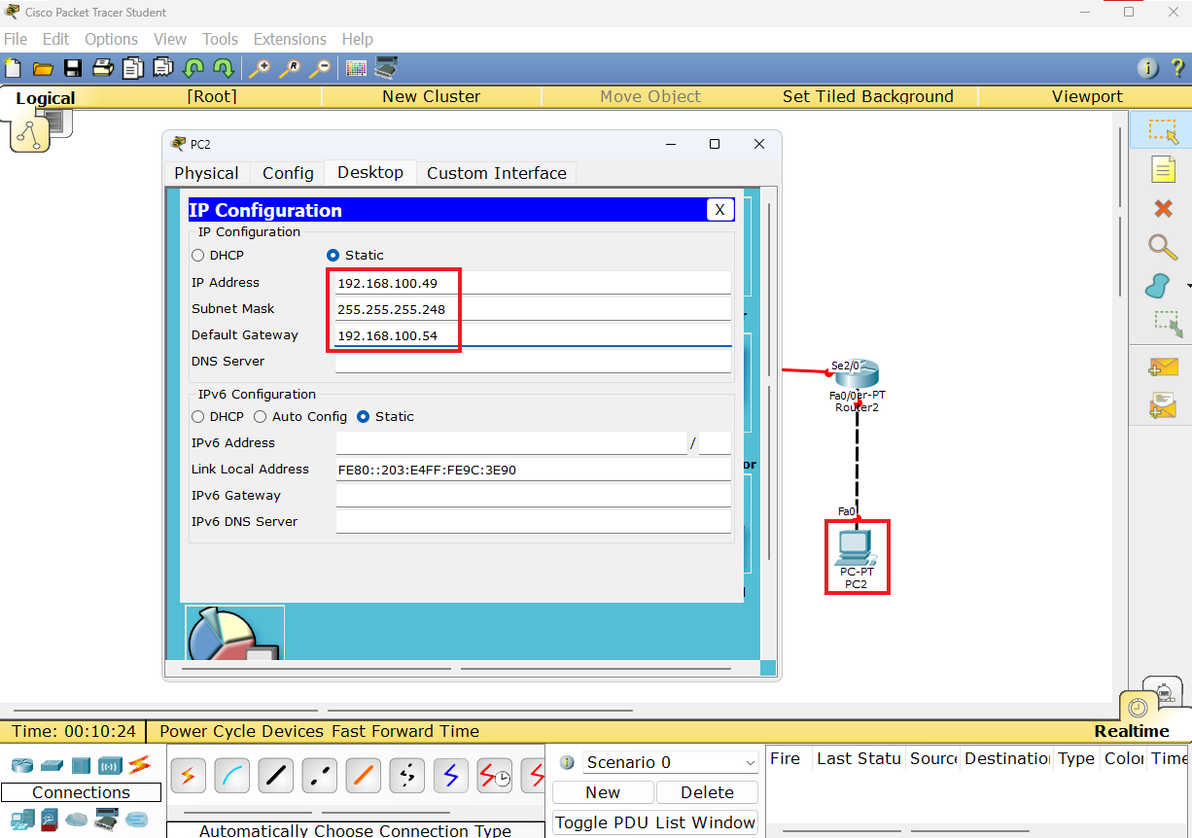Select the WAN Emulation cloud category
Image resolution: width=1192 pixels, height=838 pixels.
(x=77, y=820)
